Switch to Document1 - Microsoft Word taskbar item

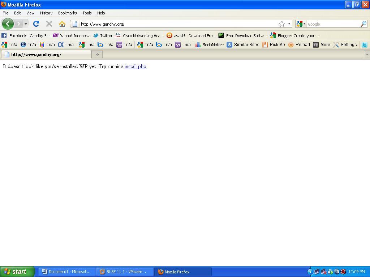67,272
